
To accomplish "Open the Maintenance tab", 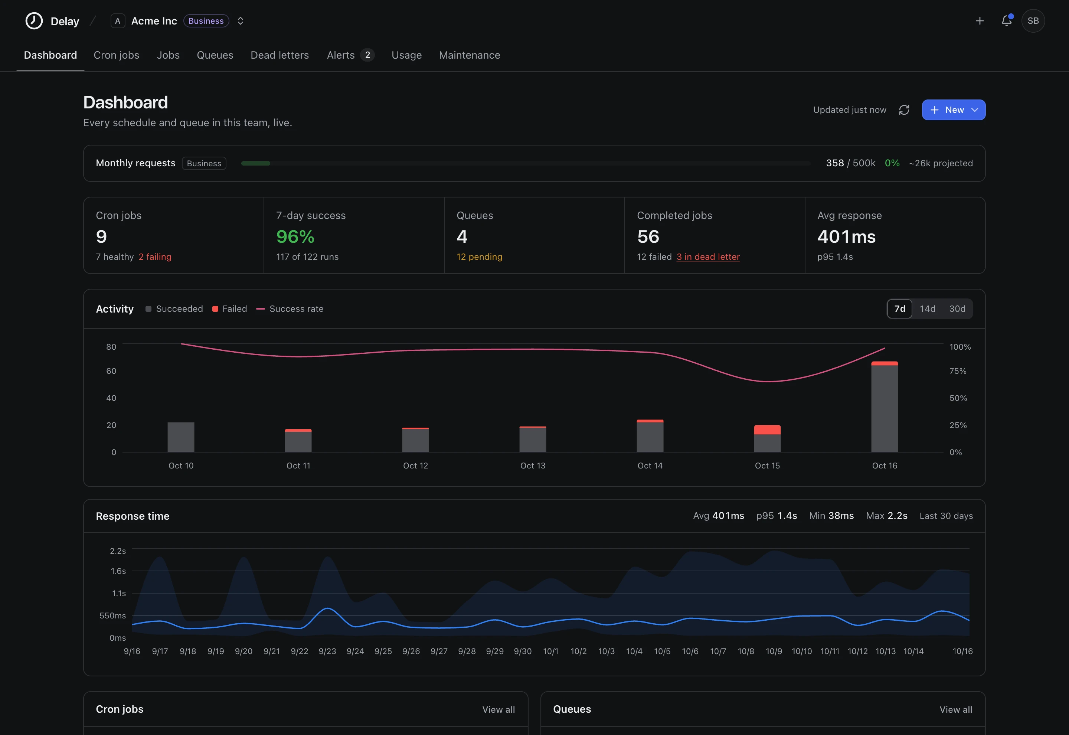I will point(470,55).
